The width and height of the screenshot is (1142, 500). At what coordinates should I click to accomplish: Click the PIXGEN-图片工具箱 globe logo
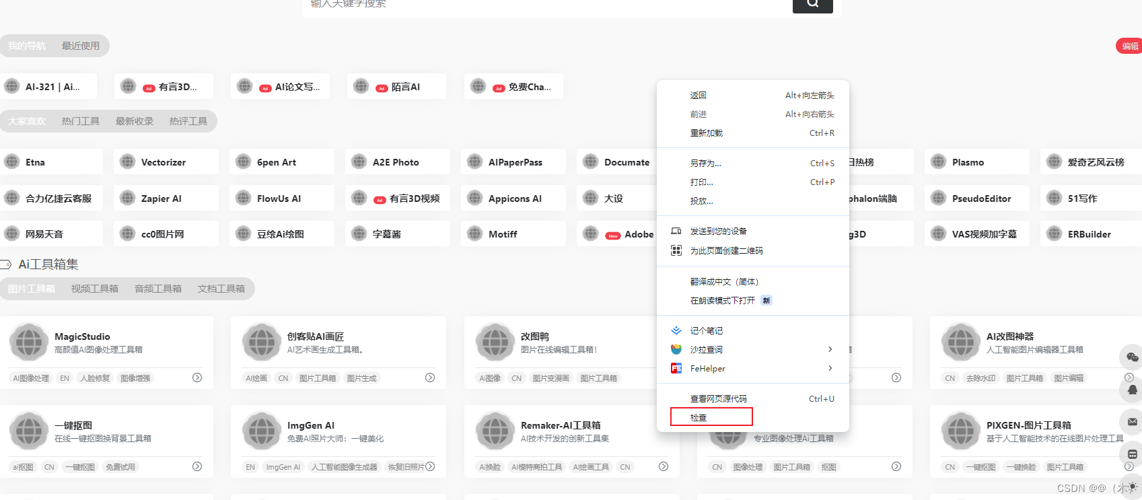tap(961, 431)
